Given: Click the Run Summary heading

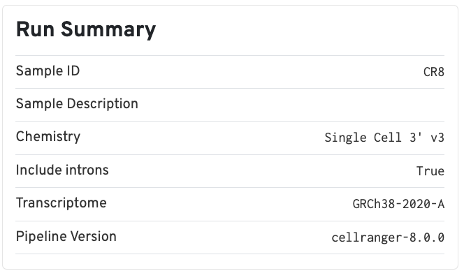Looking at the screenshot, I should pyautogui.click(x=86, y=29).
